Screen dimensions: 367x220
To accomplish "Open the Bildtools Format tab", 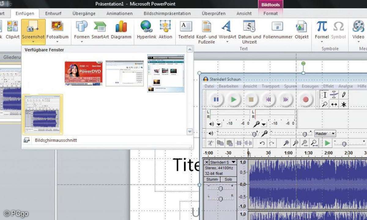I will 271,13.
